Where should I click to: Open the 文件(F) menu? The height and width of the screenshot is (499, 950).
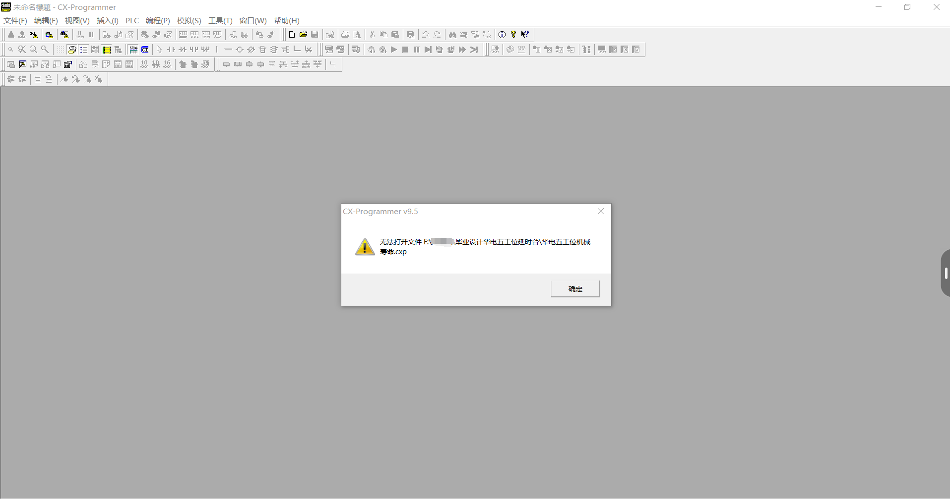[15, 20]
